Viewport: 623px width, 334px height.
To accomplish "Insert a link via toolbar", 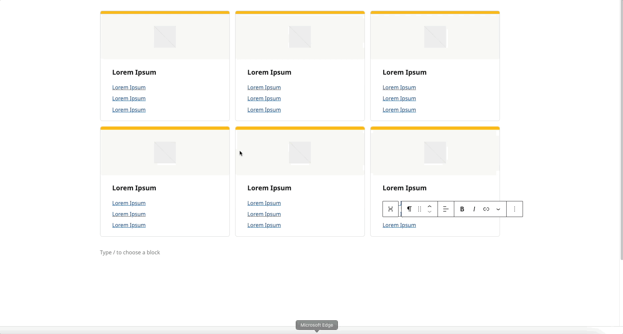I will tap(486, 209).
